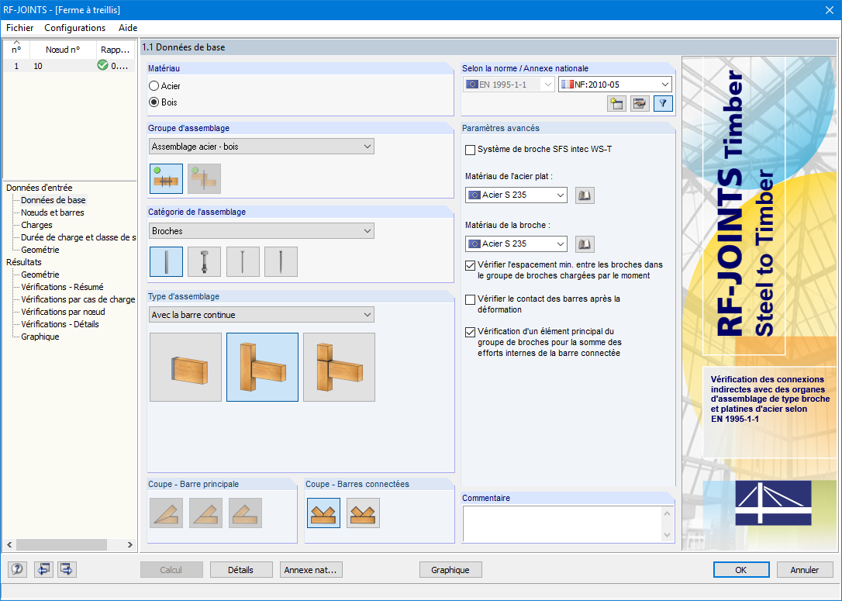Open dowel material Acier S 235 dropdown
Viewport: 842px width, 601px height.
[x=516, y=244]
